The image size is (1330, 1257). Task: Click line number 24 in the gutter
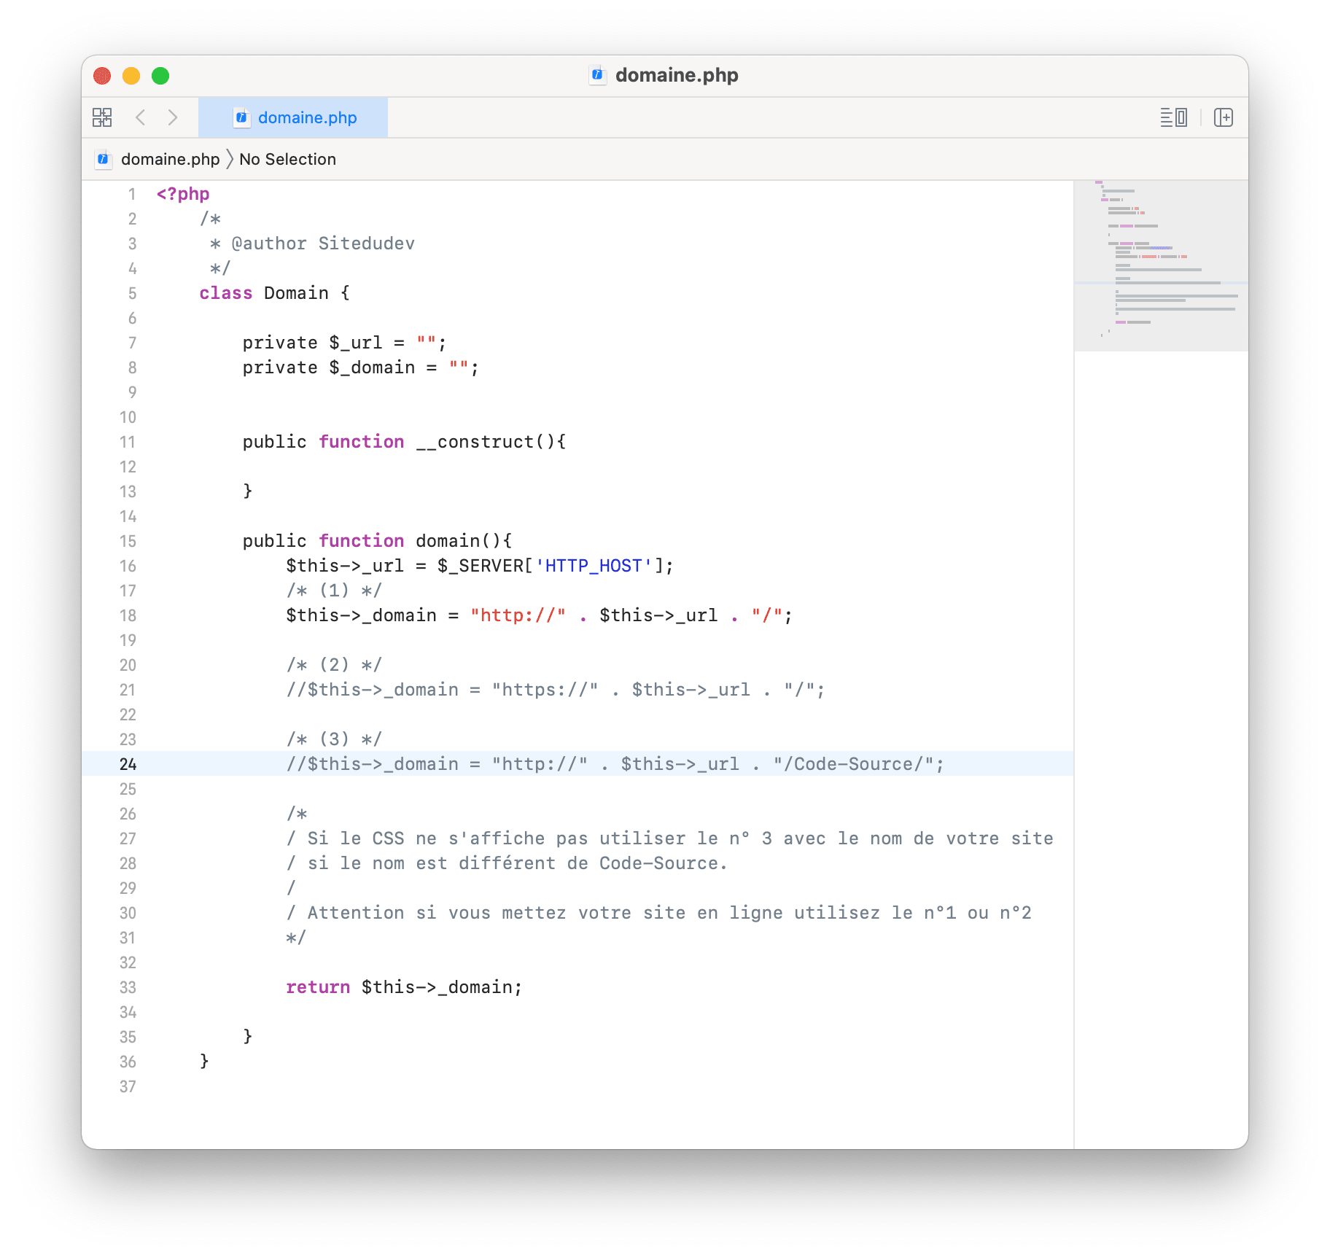point(128,764)
